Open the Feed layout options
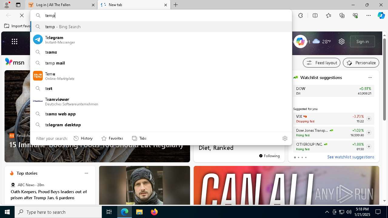Screen dimensions: 388x218 pos(322,63)
